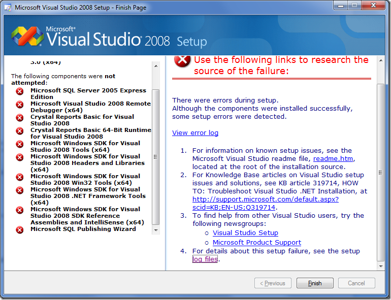
Task: Select the text SDK Reference Assemblies and IntelliSense (x64)
Action: click(87, 216)
